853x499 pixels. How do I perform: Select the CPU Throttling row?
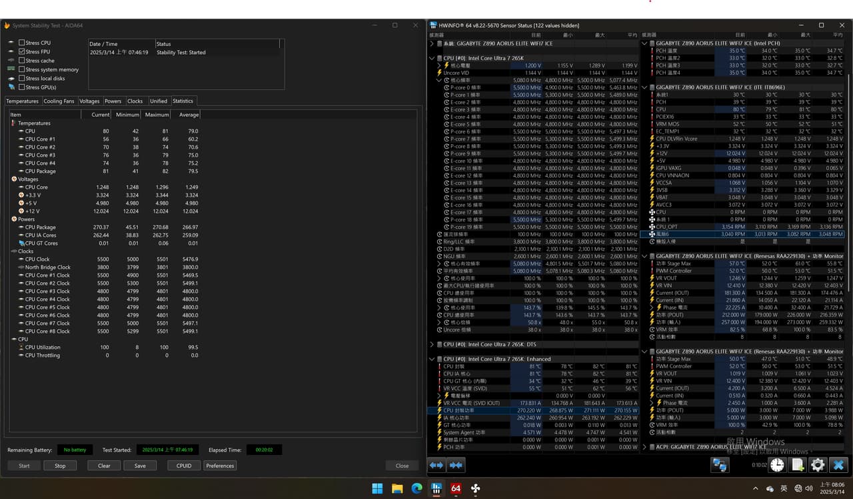point(105,356)
